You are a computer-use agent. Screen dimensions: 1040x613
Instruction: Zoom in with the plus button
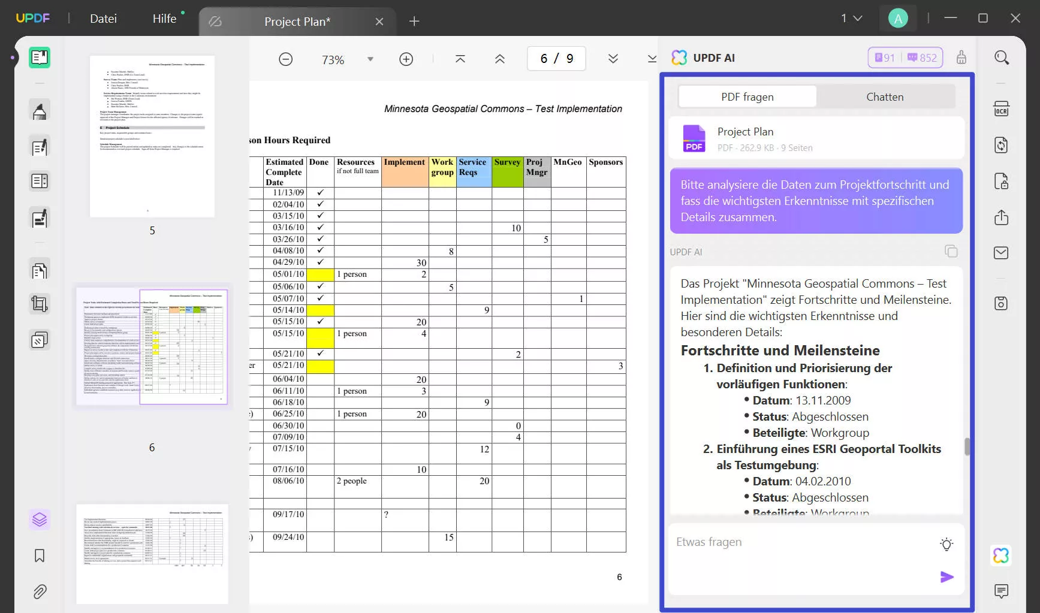point(406,59)
